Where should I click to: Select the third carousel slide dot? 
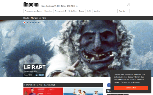[x=30, y=23]
